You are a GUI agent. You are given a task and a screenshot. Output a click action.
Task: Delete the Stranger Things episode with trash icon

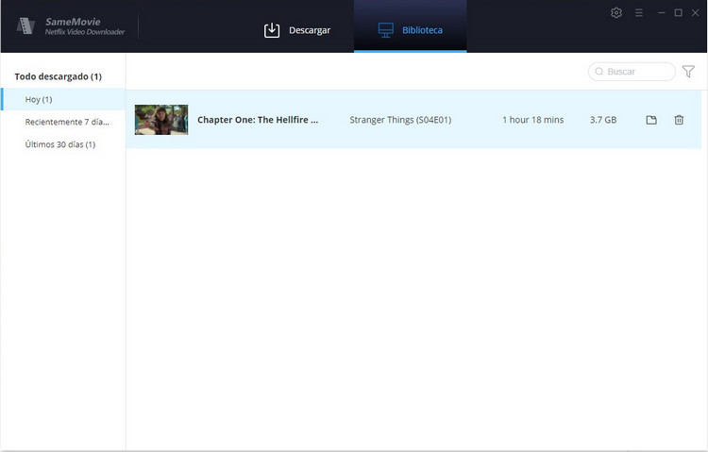pyautogui.click(x=679, y=120)
